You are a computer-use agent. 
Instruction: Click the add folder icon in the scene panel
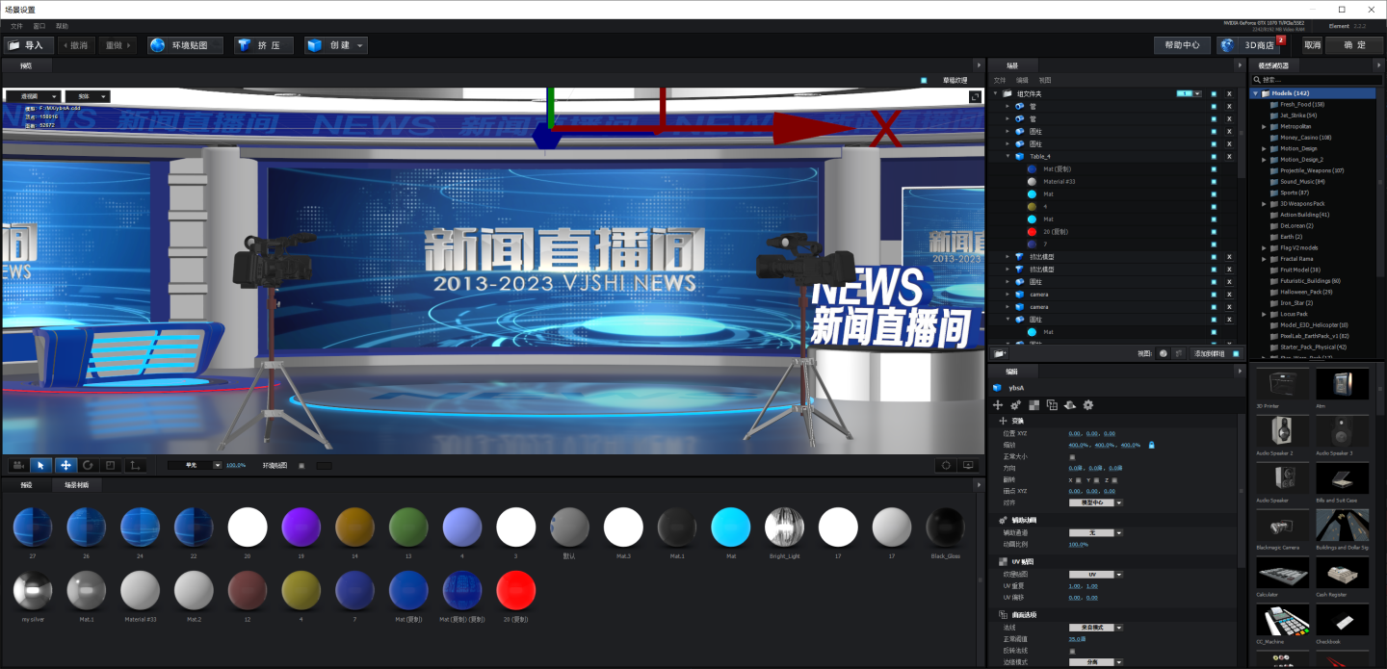pyautogui.click(x=1000, y=353)
